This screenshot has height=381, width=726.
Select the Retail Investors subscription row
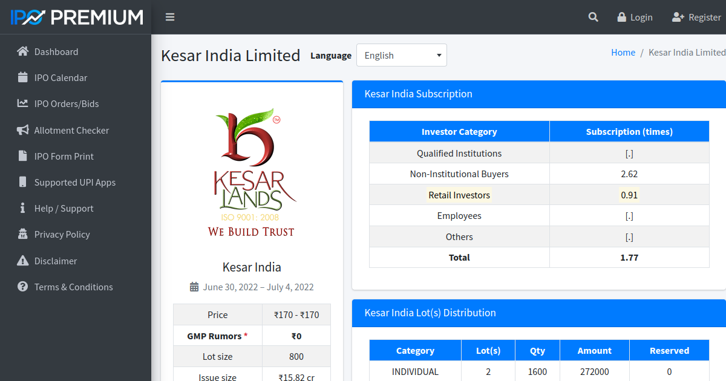click(x=459, y=194)
